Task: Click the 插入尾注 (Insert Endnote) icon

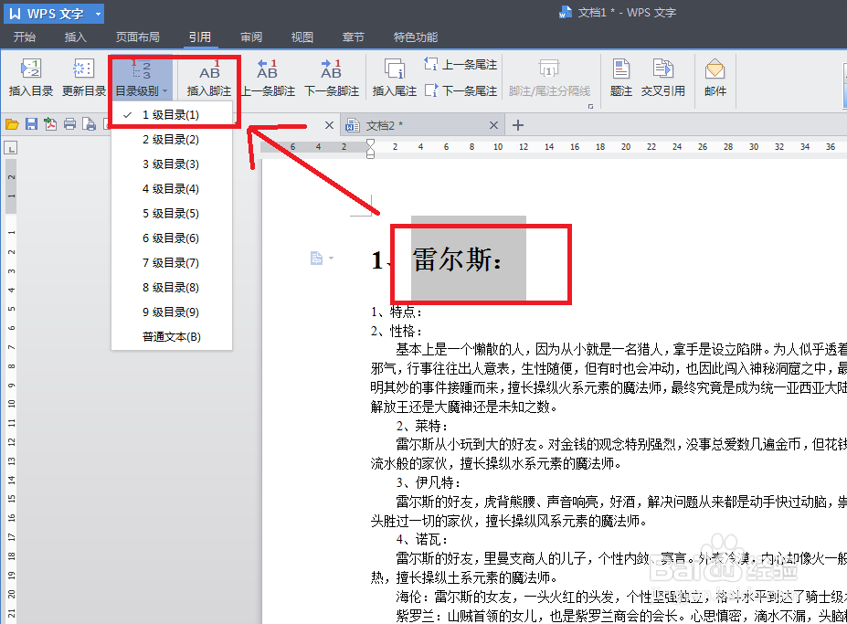Action: tap(397, 78)
